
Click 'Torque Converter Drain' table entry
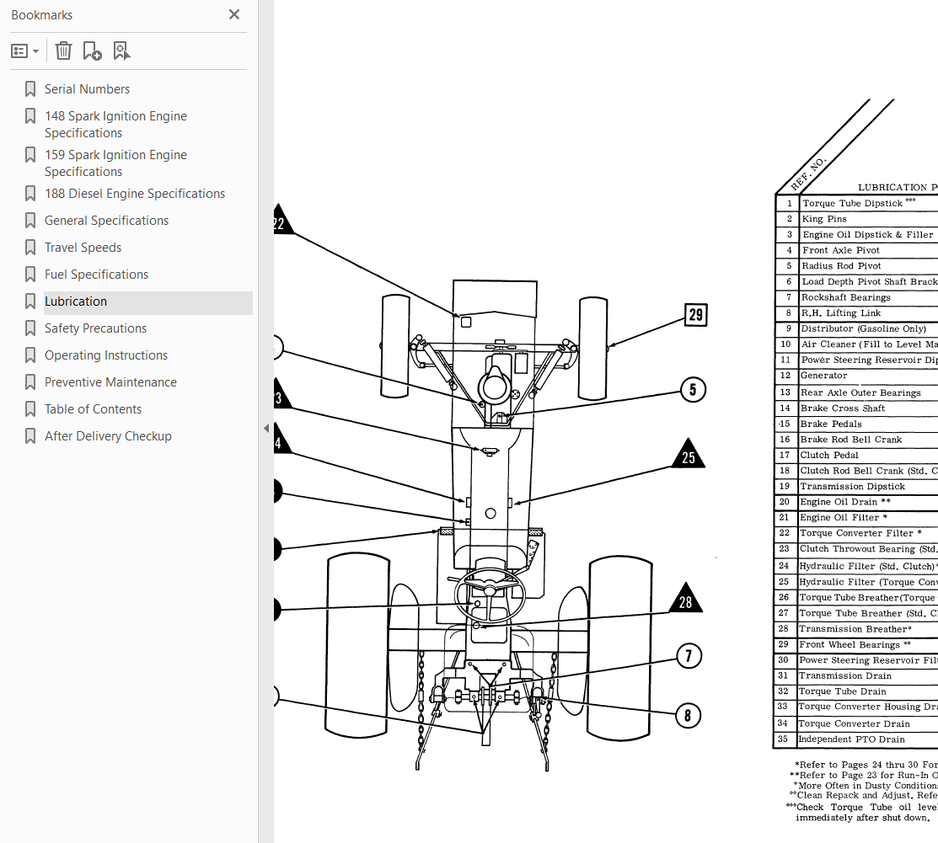[x=855, y=723]
